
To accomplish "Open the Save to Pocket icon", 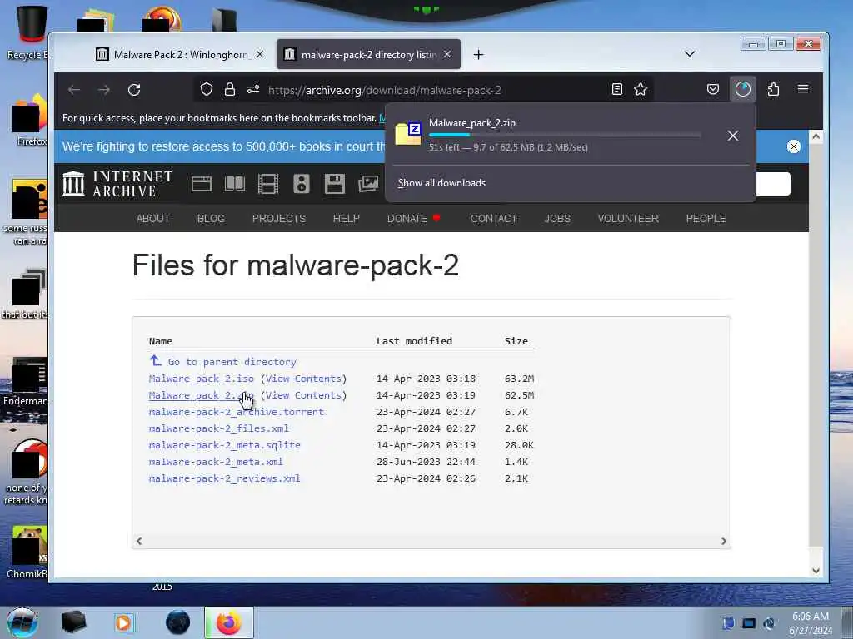I will 713,90.
